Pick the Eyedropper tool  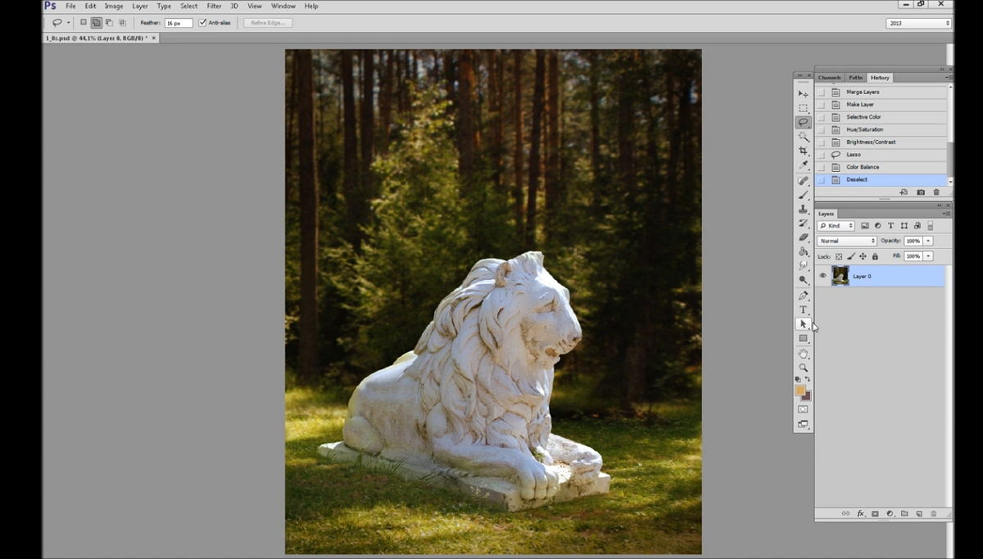coord(804,165)
